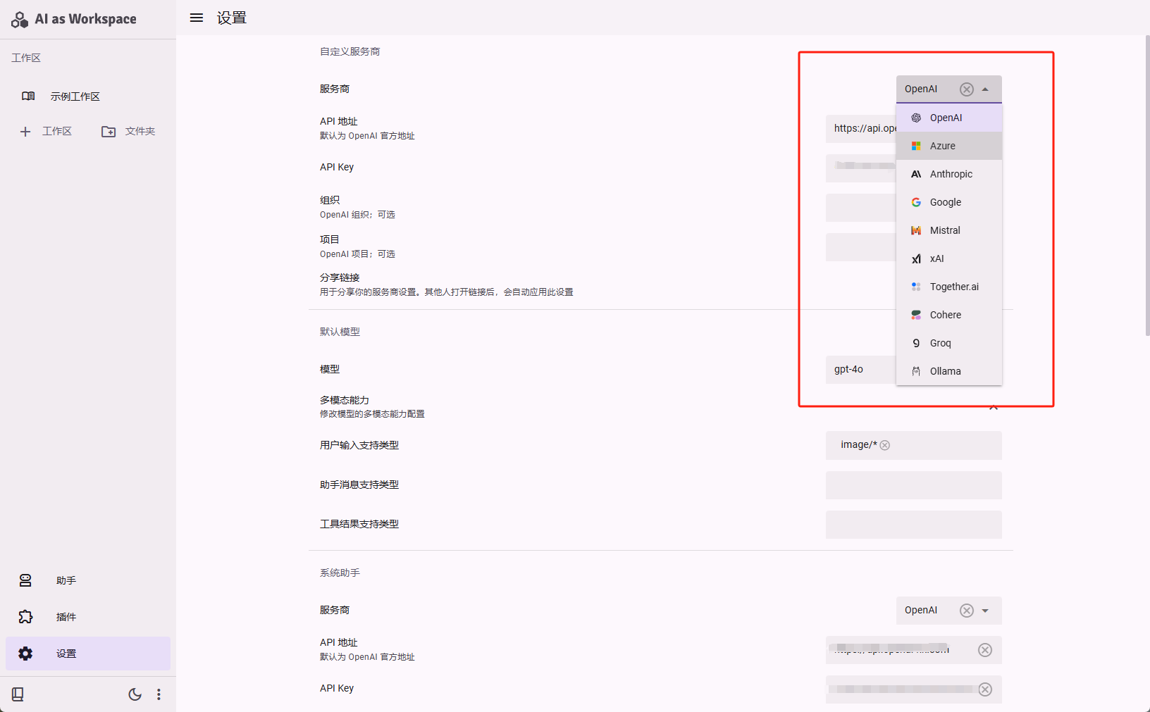Open the docs book icon at bottom-left
Screen dimensions: 1150x712
[x=18, y=694]
